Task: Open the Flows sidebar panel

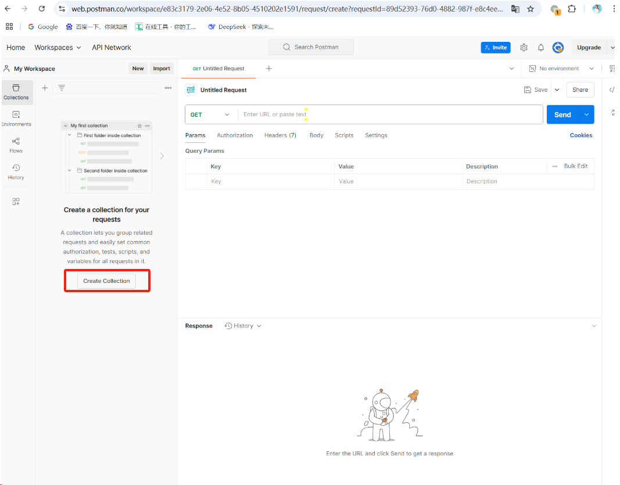Action: pos(16,145)
